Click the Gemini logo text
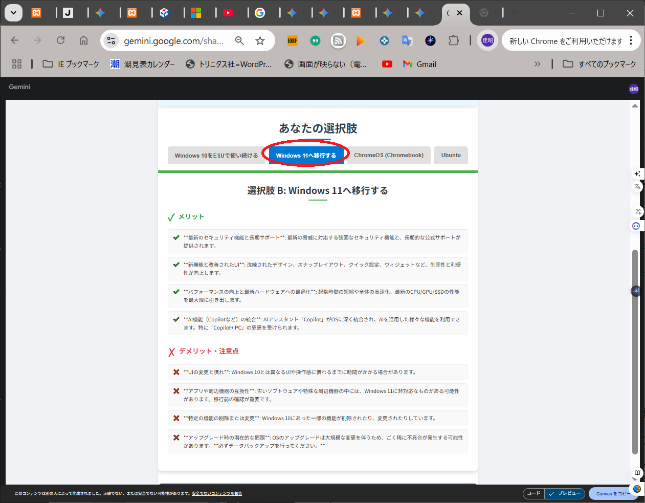The height and width of the screenshot is (503, 645). [x=19, y=87]
